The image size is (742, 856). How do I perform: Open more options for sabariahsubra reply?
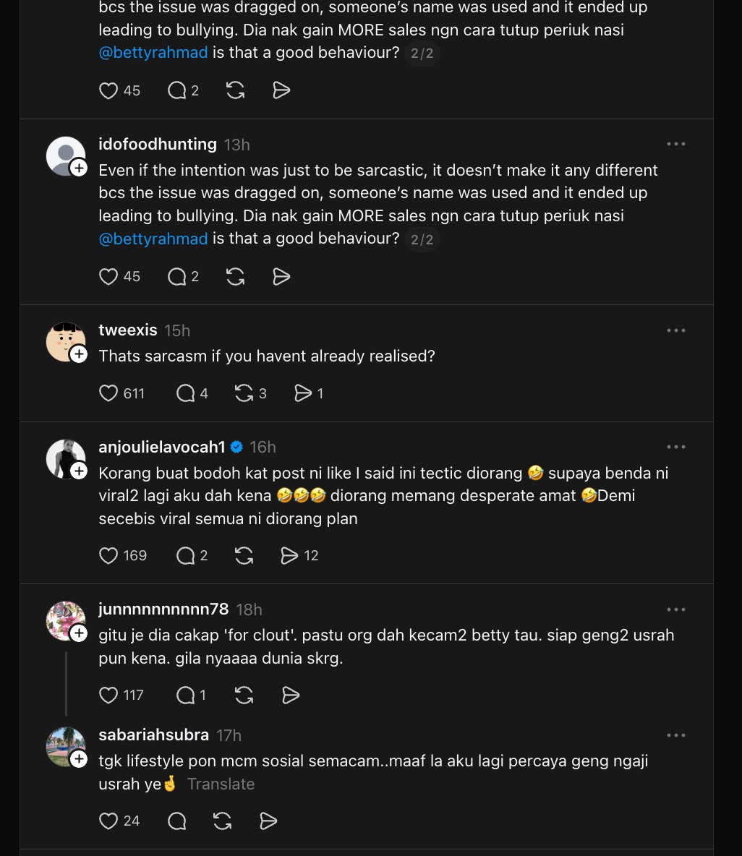(x=676, y=735)
